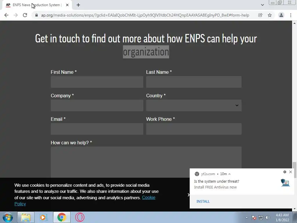Image resolution: width=297 pixels, height=223 pixels.
Task: Click the browser forward arrow
Action: click(x=16, y=15)
